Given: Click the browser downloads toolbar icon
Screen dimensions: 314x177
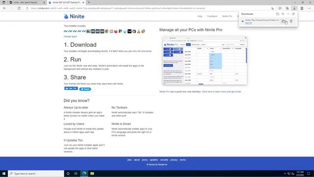Looking at the screenshot, I should click(294, 8).
